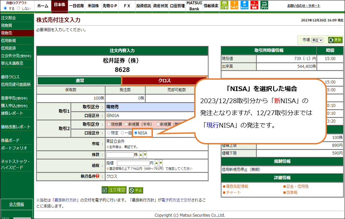Click the 指値 price input field
Image resolution: width=345 pixels, height=219 pixels.
(133, 163)
